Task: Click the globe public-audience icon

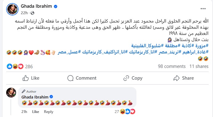Action: pos(32,13)
